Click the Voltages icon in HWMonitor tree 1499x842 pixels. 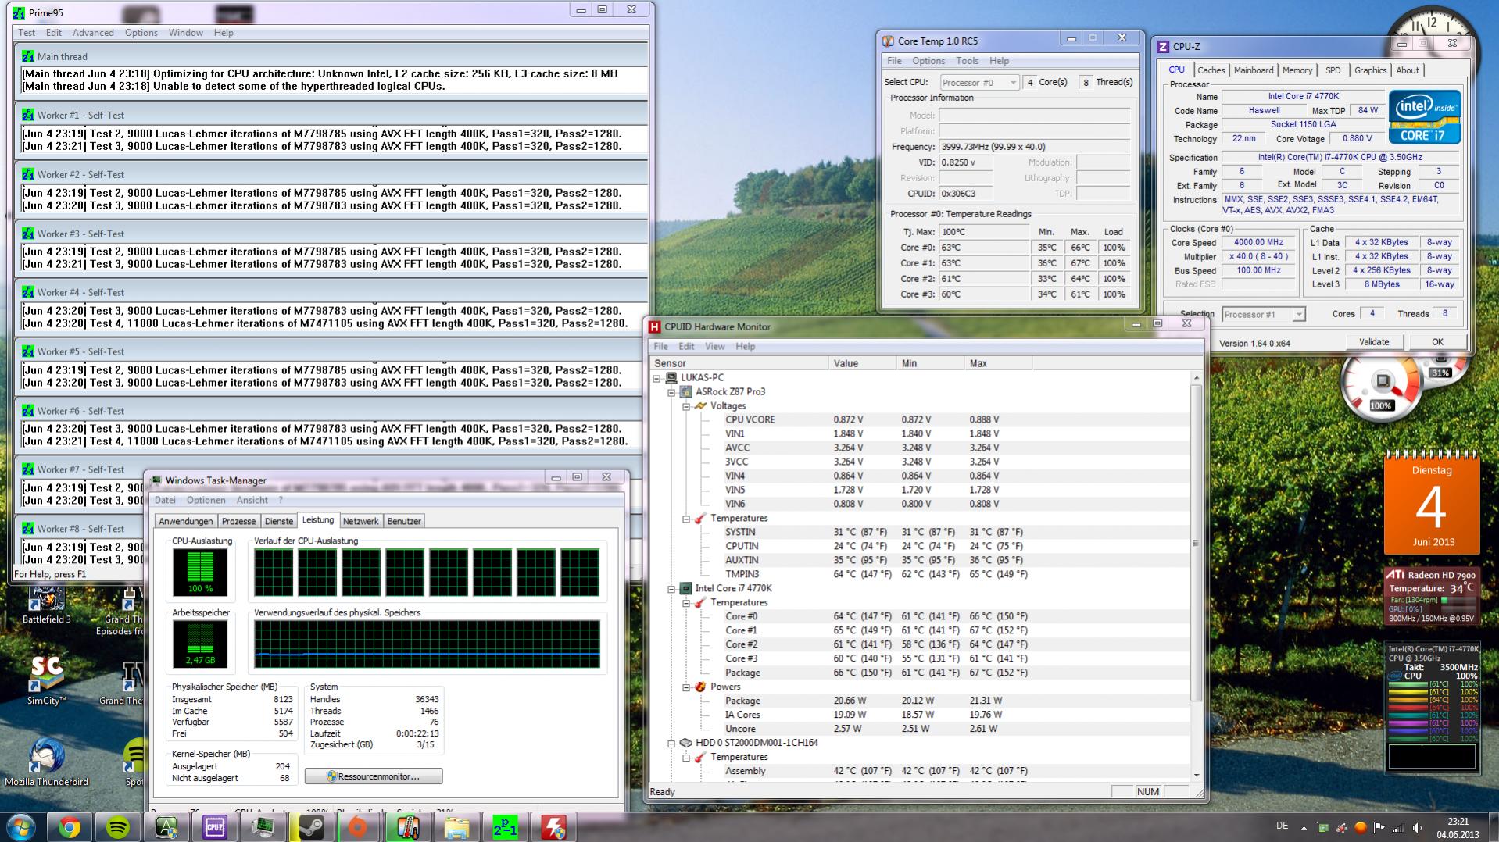click(x=700, y=405)
